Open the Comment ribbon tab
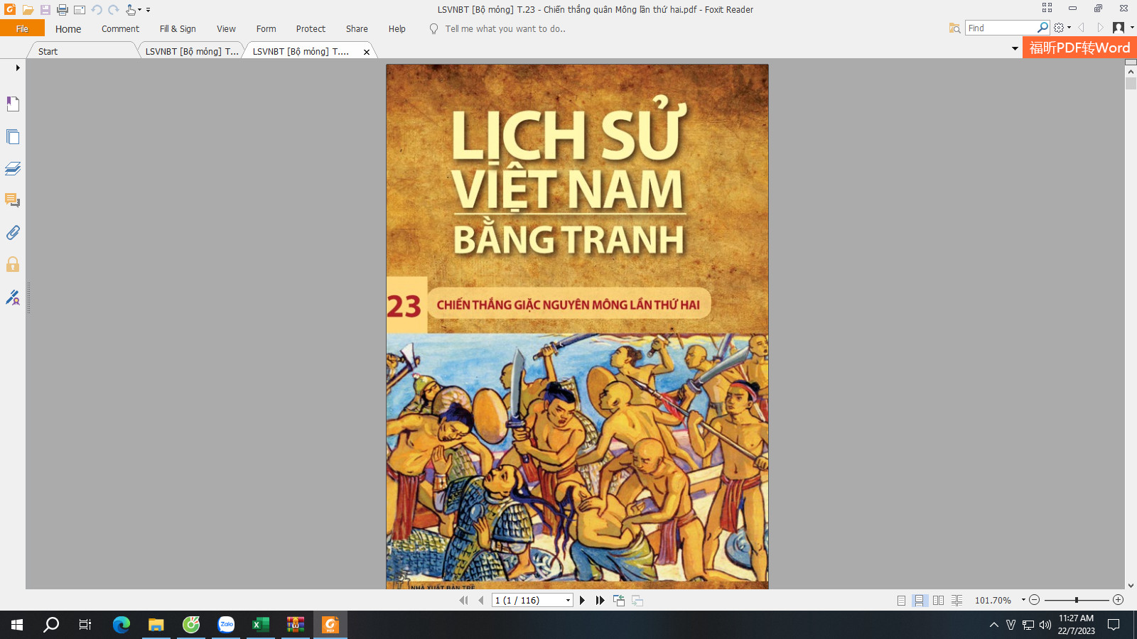1137x639 pixels. [x=120, y=29]
